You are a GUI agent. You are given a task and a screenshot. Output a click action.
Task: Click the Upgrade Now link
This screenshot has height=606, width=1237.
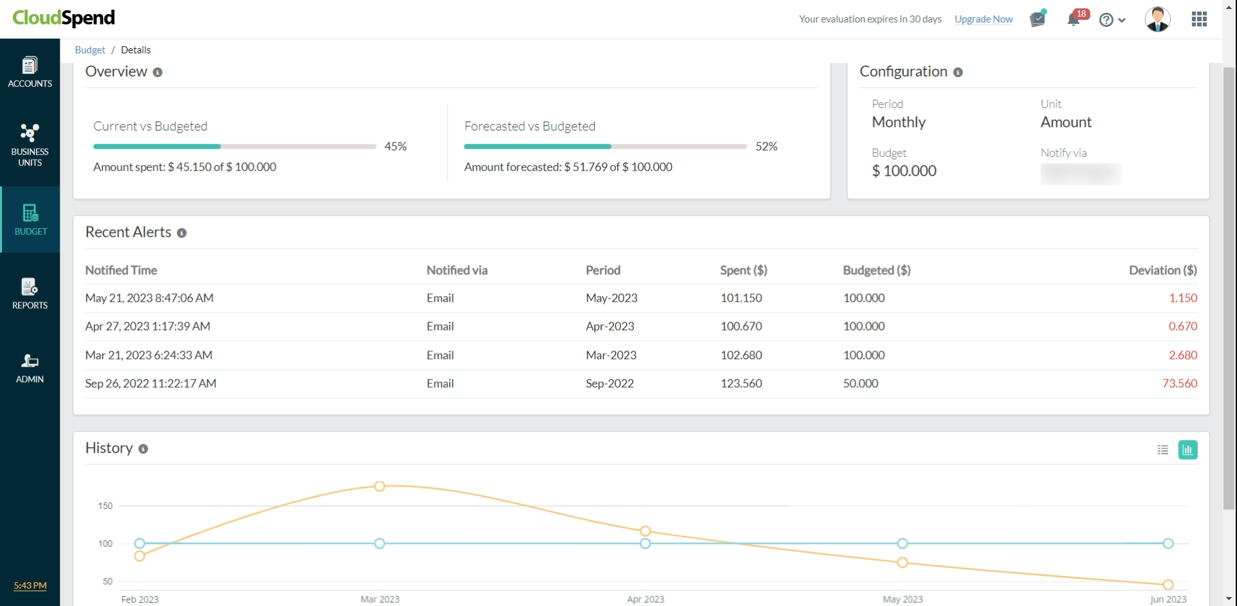coord(983,19)
